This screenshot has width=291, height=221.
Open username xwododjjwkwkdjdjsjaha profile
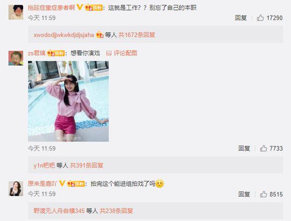pos(64,35)
